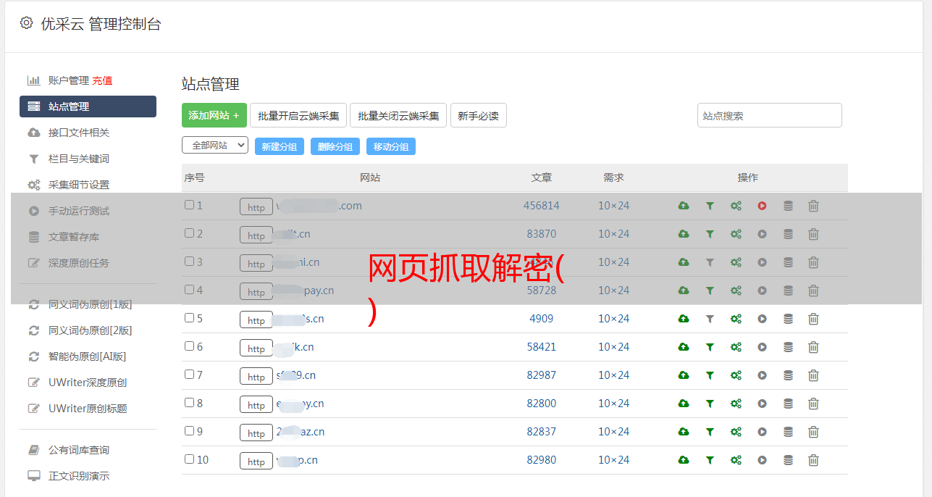Open 智能伪原创[AI版] in the sidebar
Image resolution: width=932 pixels, height=497 pixels.
[88, 356]
